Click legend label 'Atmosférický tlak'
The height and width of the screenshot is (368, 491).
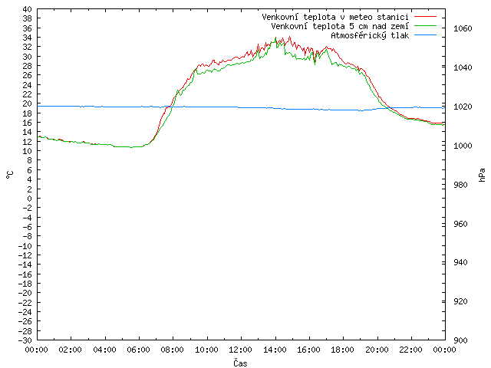coord(370,35)
